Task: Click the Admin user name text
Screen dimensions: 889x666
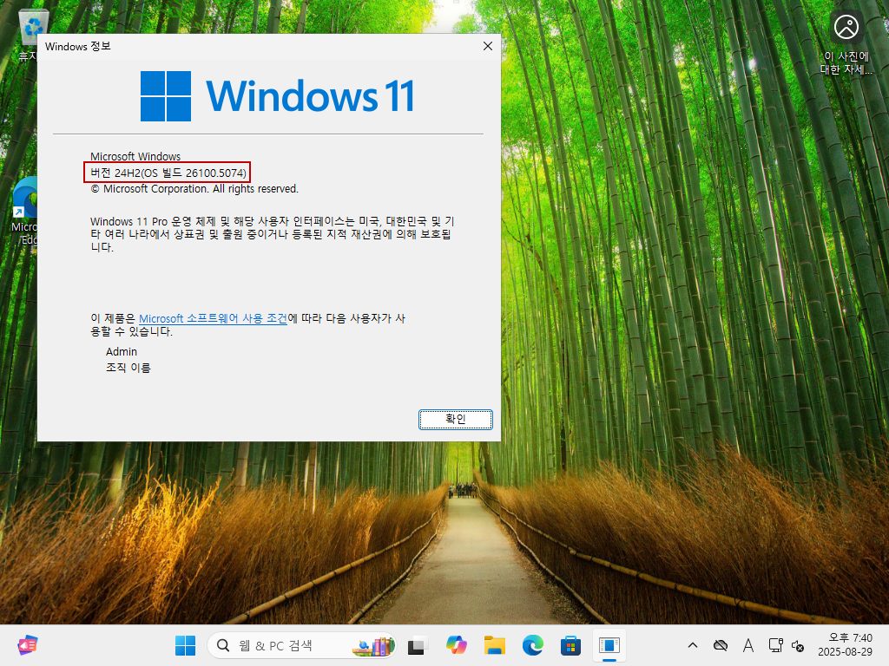Action: point(122,352)
